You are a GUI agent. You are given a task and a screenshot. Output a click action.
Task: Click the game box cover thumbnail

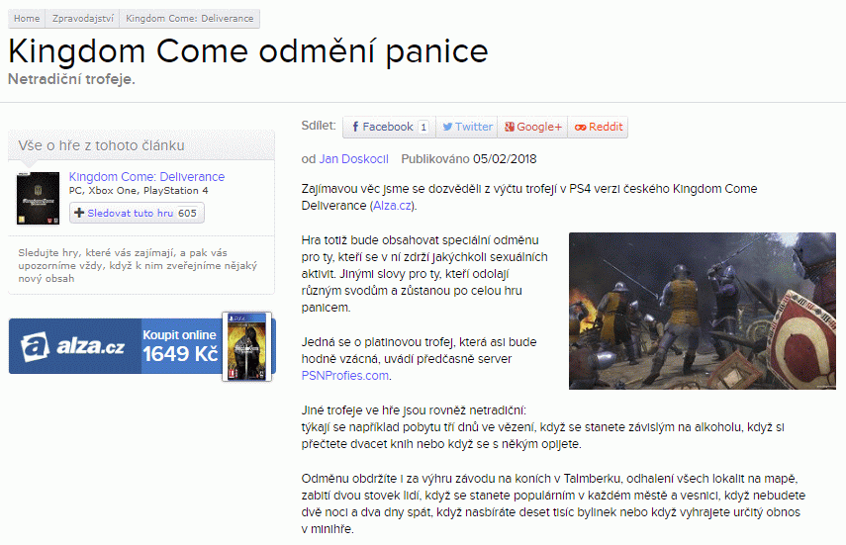38,198
